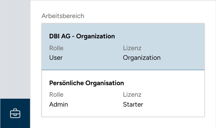216x128 pixels.
Task: Click the divider line between workspace cards
Action: tap(123, 70)
